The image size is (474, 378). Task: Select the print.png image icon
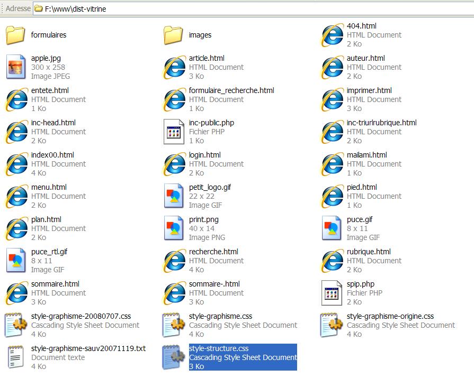[x=174, y=228]
